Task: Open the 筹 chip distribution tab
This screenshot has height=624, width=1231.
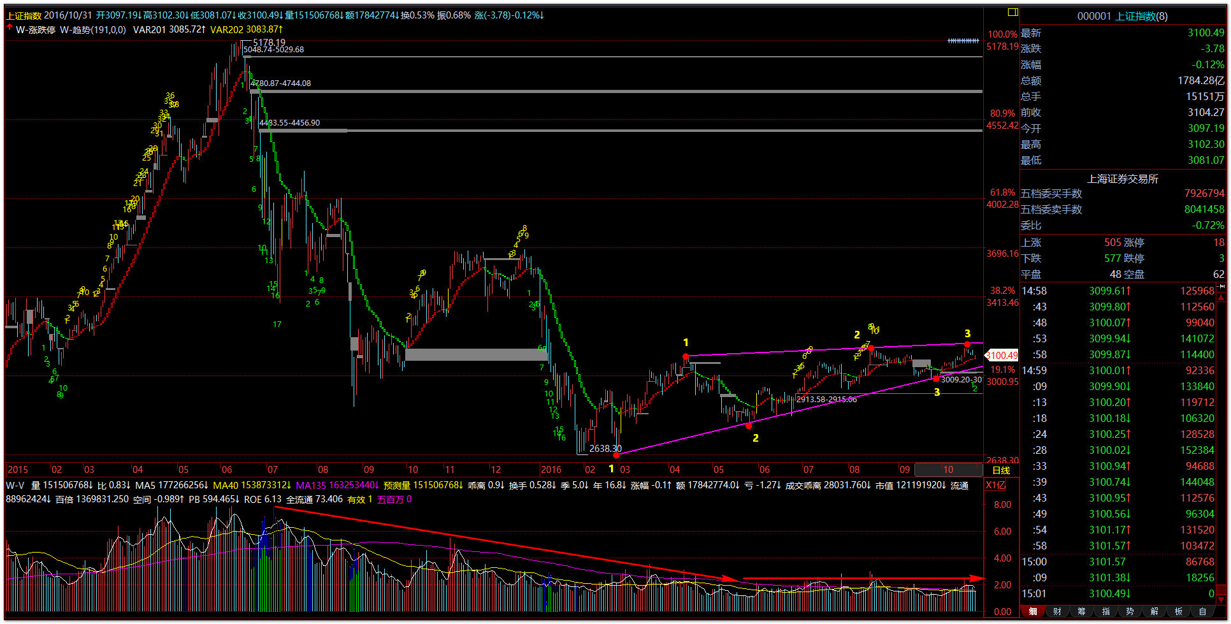Action: click(1081, 611)
